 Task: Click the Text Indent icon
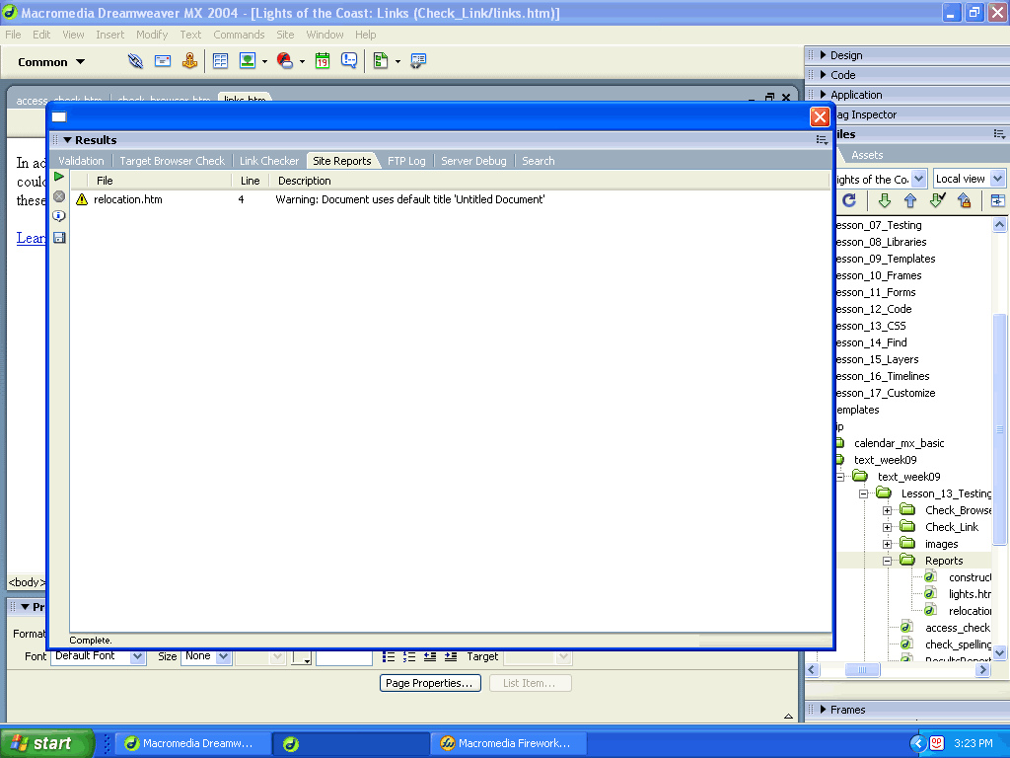[450, 656]
